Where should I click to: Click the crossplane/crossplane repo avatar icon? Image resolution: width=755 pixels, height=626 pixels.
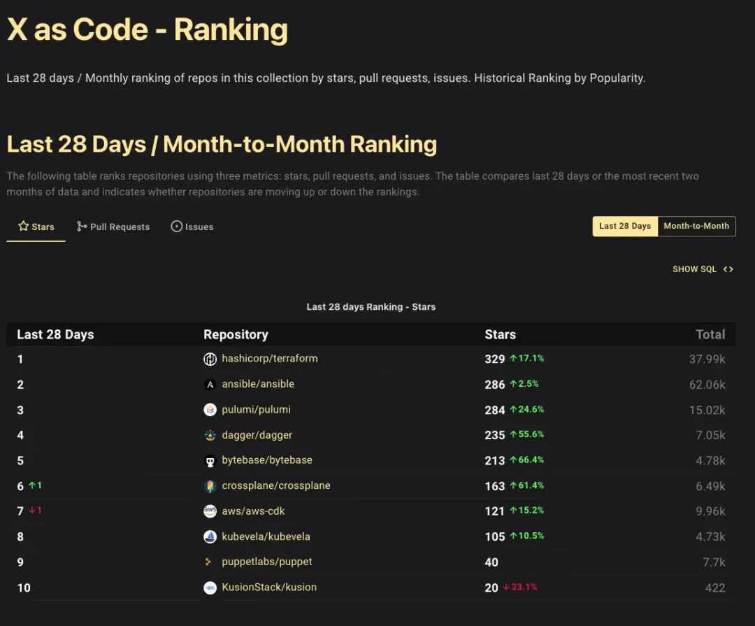(210, 486)
